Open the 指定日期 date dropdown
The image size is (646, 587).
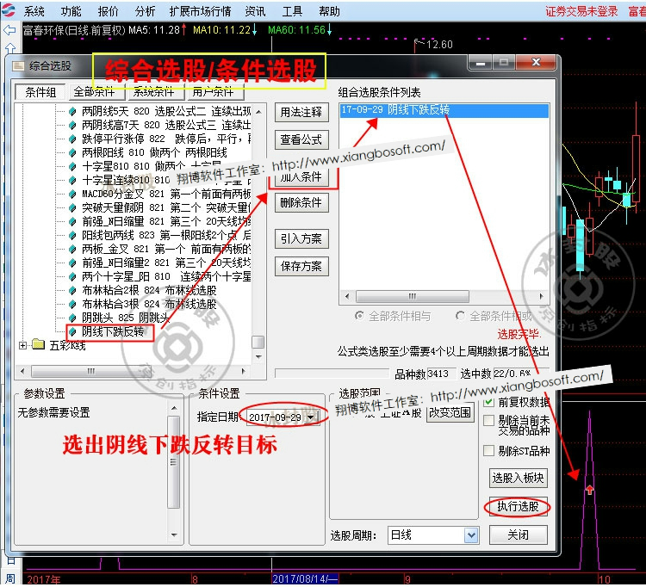tap(311, 417)
